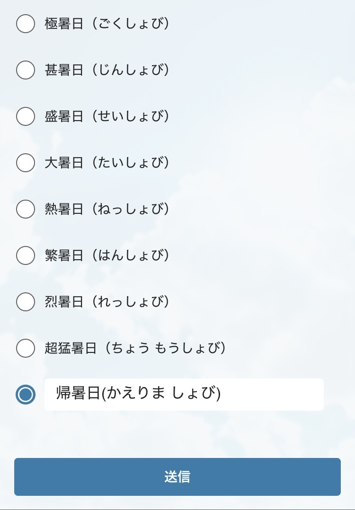Image resolution: width=355 pixels, height=510 pixels.
Task: Select the 極暑日（ごくしょび）radio button
Action: tap(26, 24)
